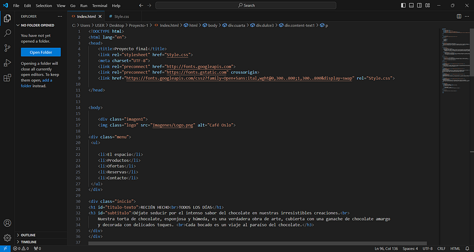Open Explorer Views and More Actions ellipsis
474x252 pixels.
tap(60, 16)
